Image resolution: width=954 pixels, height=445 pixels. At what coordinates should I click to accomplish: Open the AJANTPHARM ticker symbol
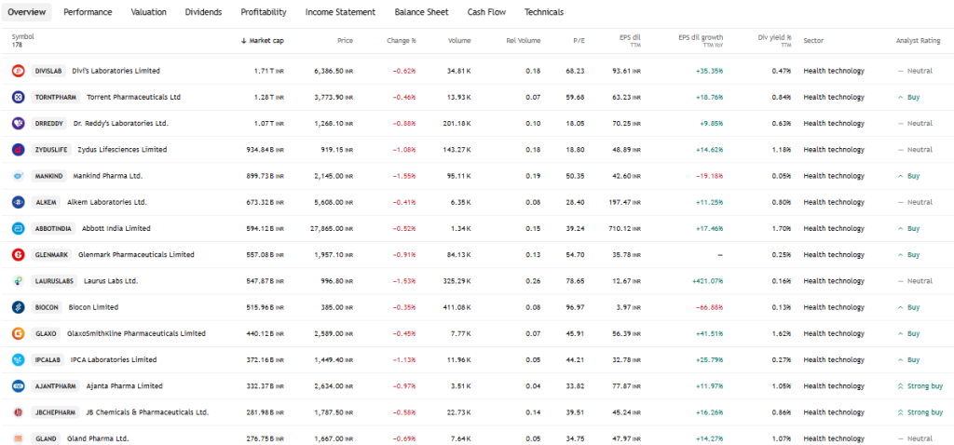tap(55, 386)
